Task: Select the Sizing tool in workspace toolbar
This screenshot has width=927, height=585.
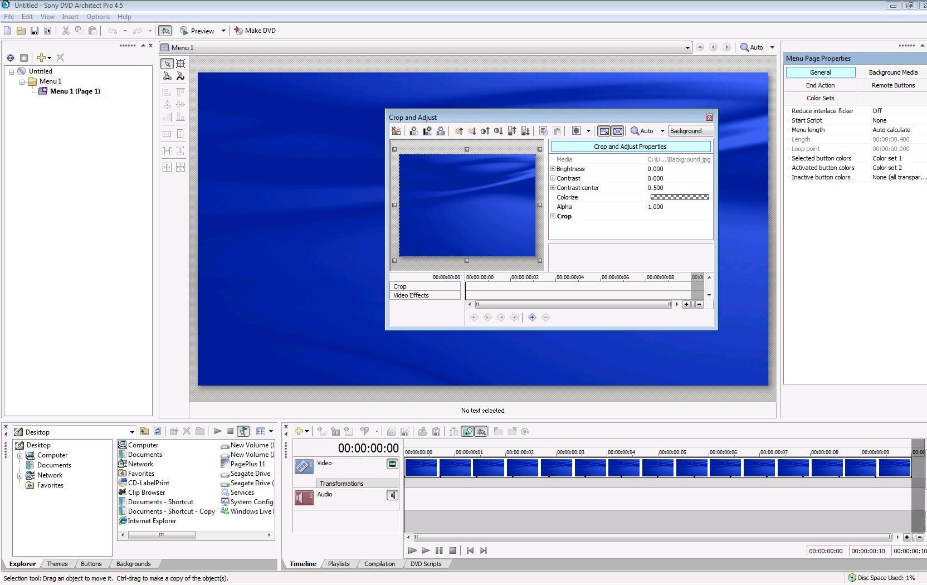Action: click(x=180, y=64)
